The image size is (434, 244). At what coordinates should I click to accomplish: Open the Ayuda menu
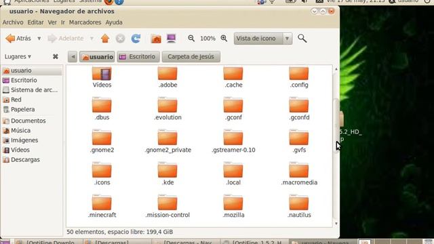(114, 22)
